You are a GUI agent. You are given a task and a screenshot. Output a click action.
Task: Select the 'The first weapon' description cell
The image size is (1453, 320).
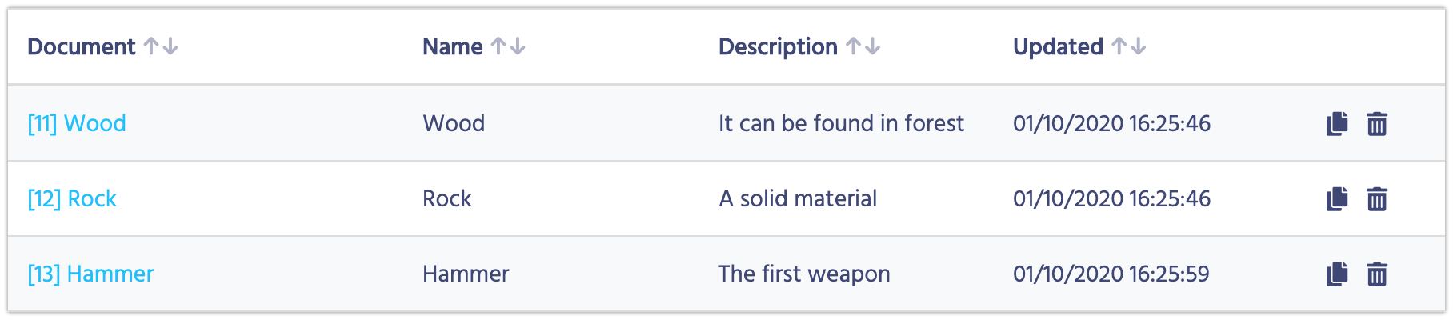804,274
